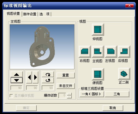
Task: Click 来自文件 button
Action: (x=65, y=86)
